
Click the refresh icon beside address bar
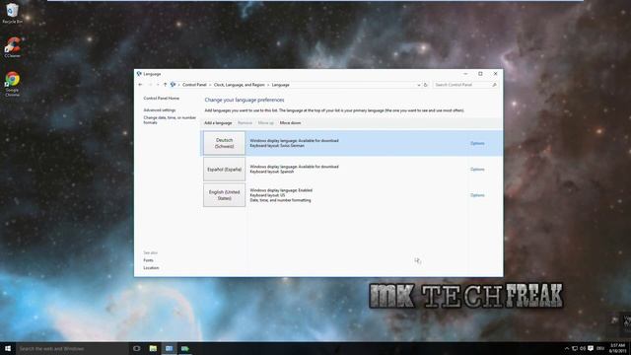point(425,85)
